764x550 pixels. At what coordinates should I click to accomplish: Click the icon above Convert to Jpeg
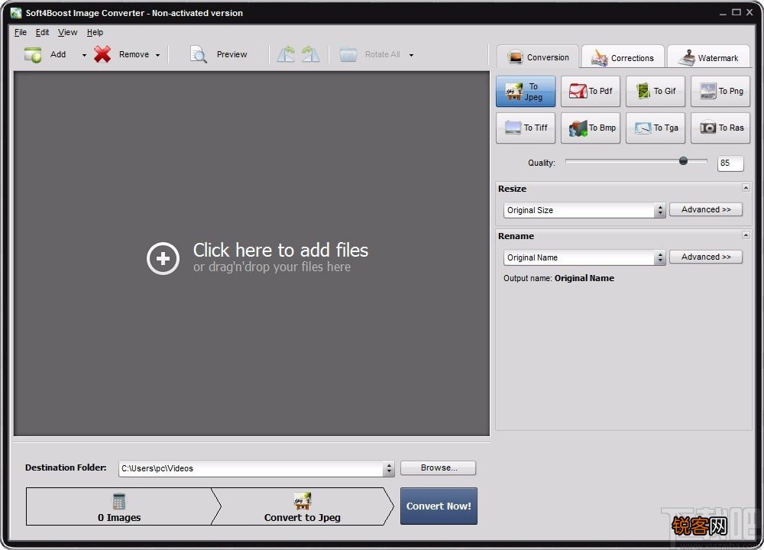pos(302,501)
